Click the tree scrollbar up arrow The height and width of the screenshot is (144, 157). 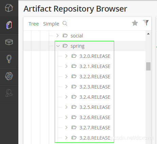coord(148,34)
